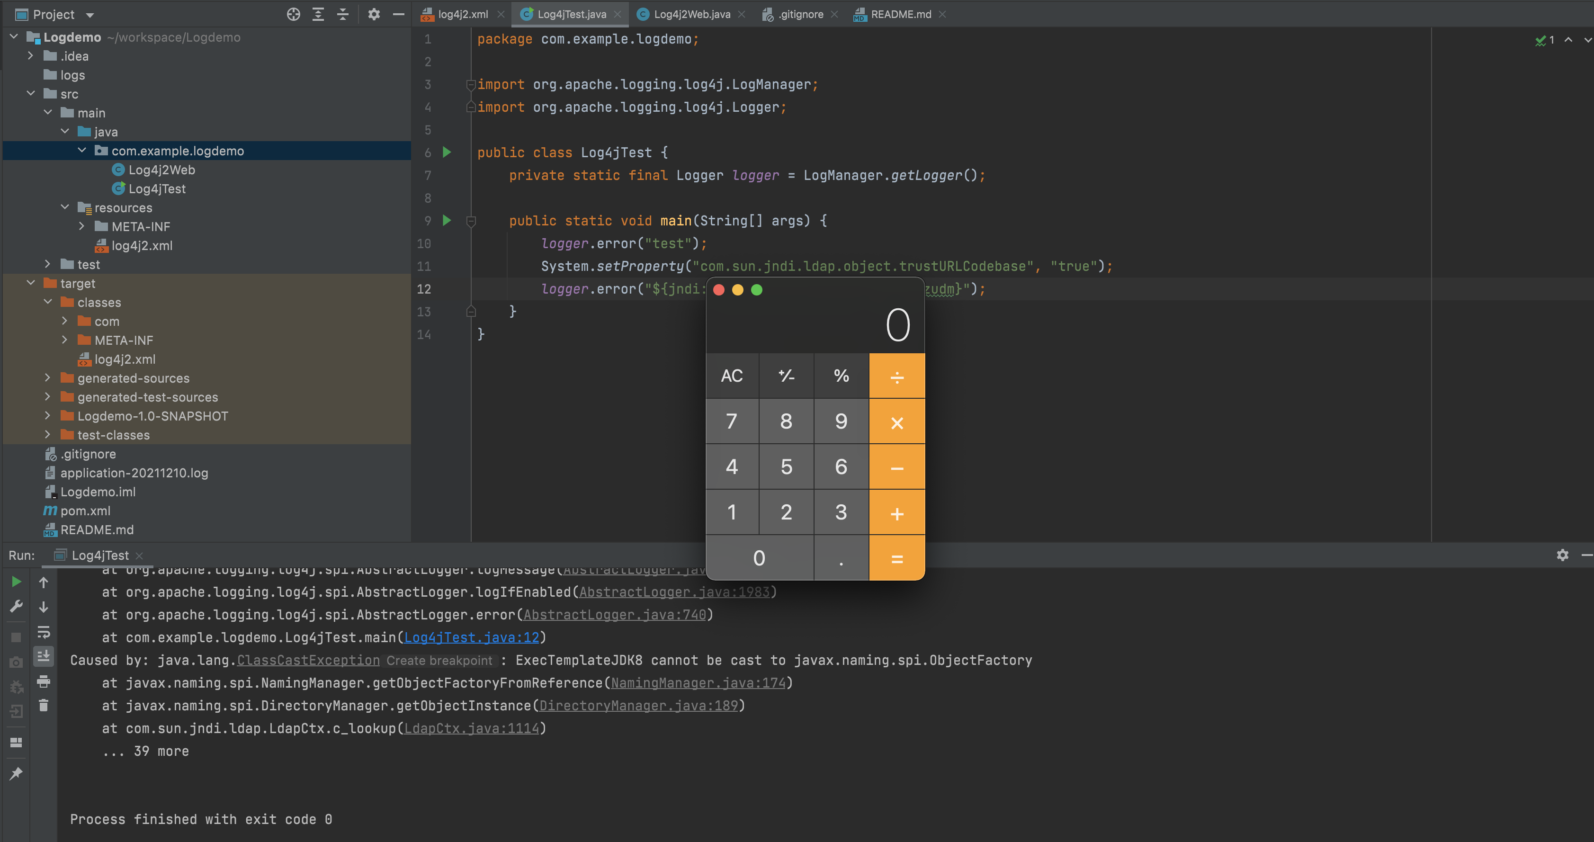Switch to the Log4j2Web.java tab
1594x842 pixels.
point(691,14)
